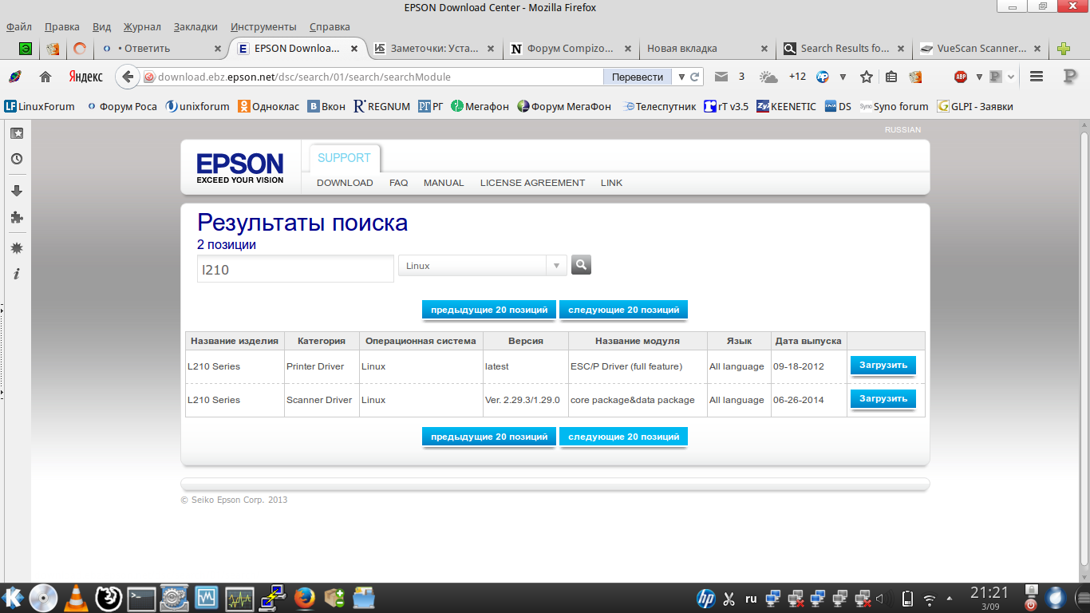Open the terminal from the taskbar
1090x613 pixels.
pos(142,597)
